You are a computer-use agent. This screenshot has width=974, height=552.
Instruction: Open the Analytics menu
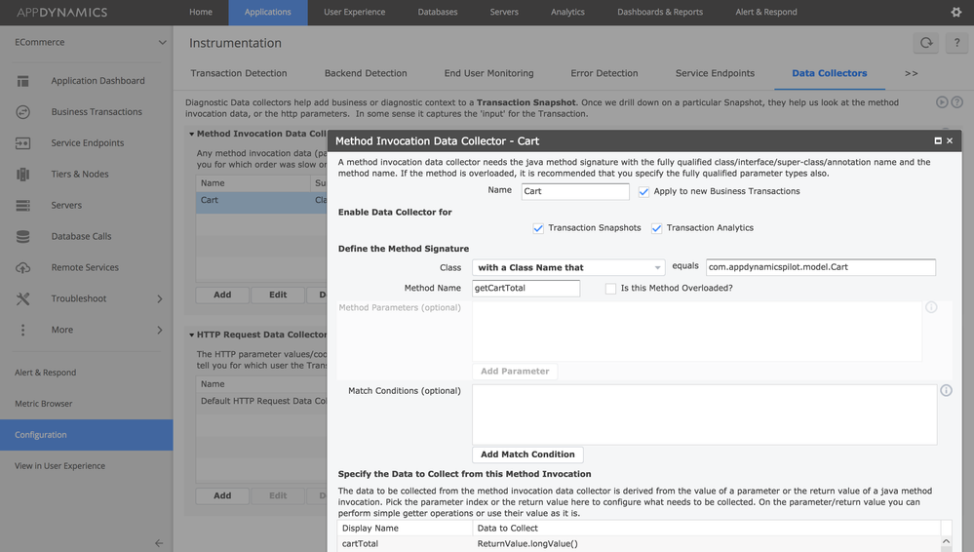point(567,12)
